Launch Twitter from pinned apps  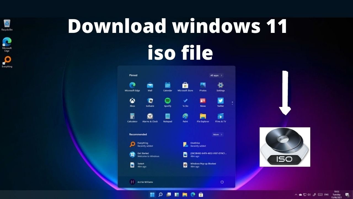(221, 102)
